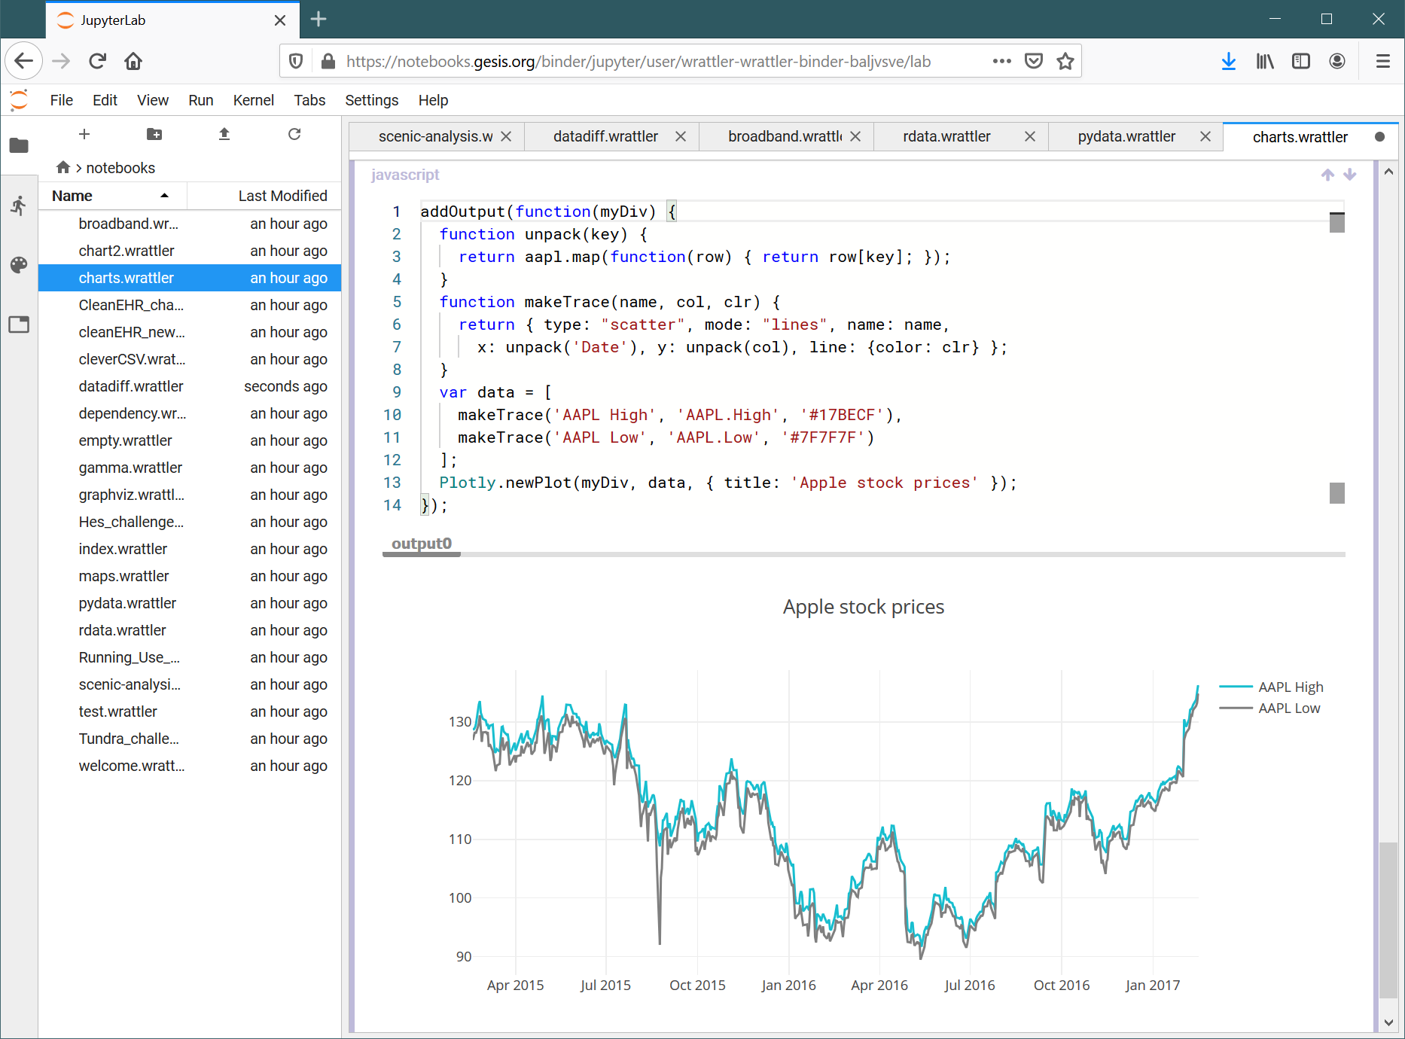Select index.wrattler file
Viewport: 1405px width, 1039px height.
pos(190,549)
